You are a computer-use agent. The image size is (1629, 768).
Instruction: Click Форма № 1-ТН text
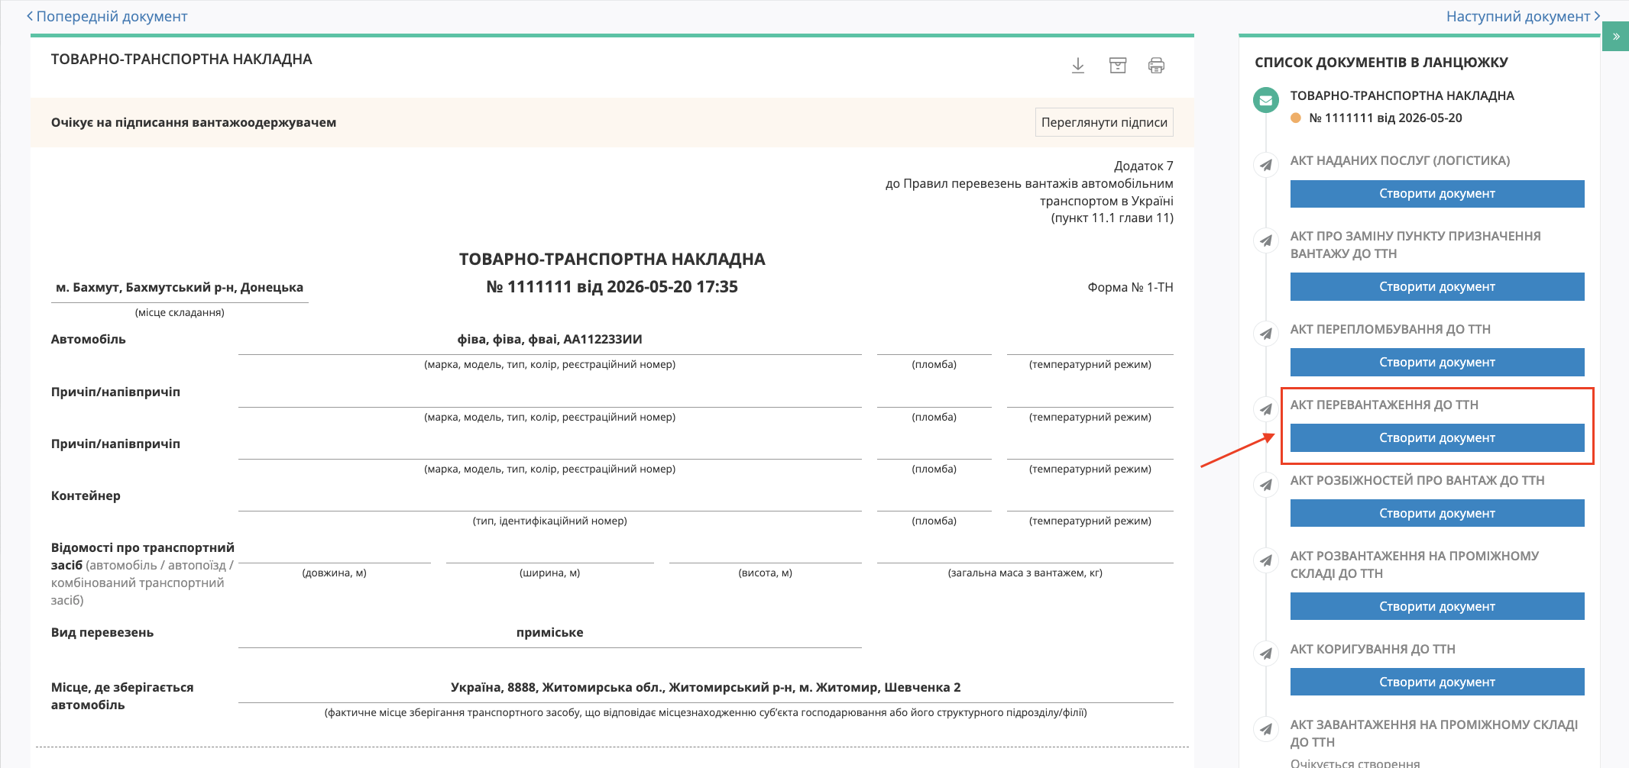[x=1130, y=288]
